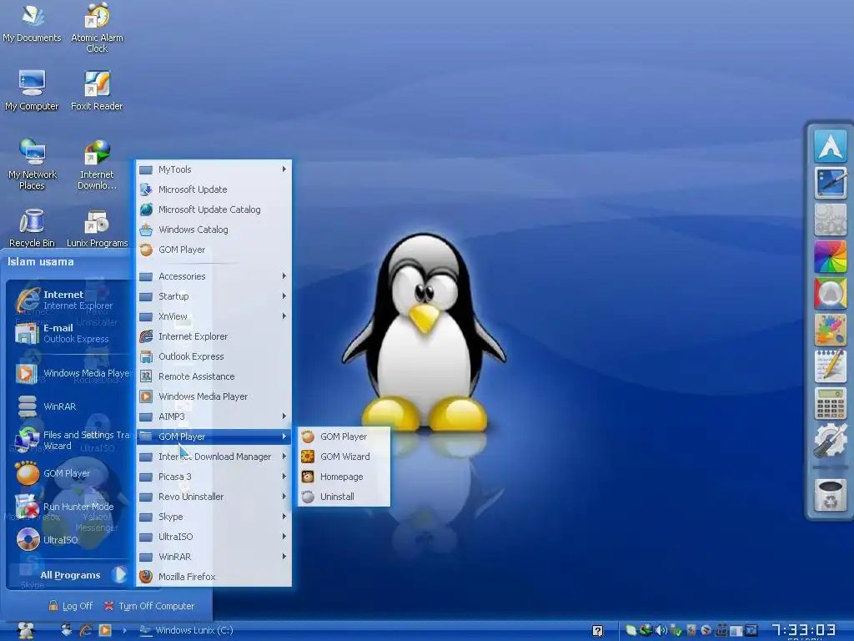This screenshot has height=641, width=854.
Task: Open Internet Download Manager desktop shortcut
Action: [x=97, y=164]
